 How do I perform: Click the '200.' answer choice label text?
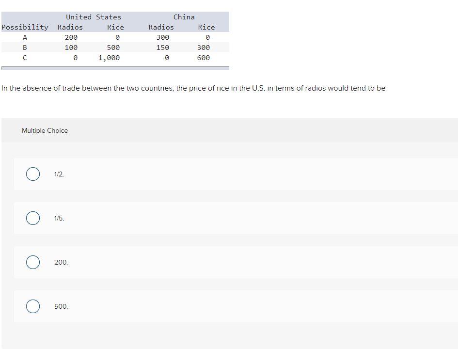tap(61, 263)
